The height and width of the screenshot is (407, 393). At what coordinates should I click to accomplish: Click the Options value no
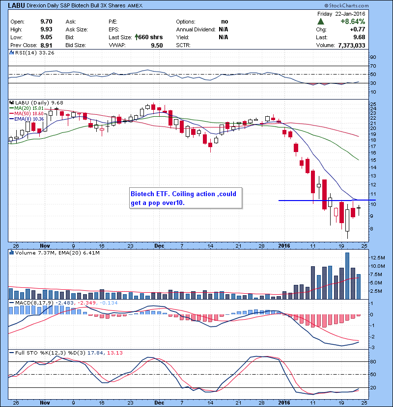coord(225,22)
